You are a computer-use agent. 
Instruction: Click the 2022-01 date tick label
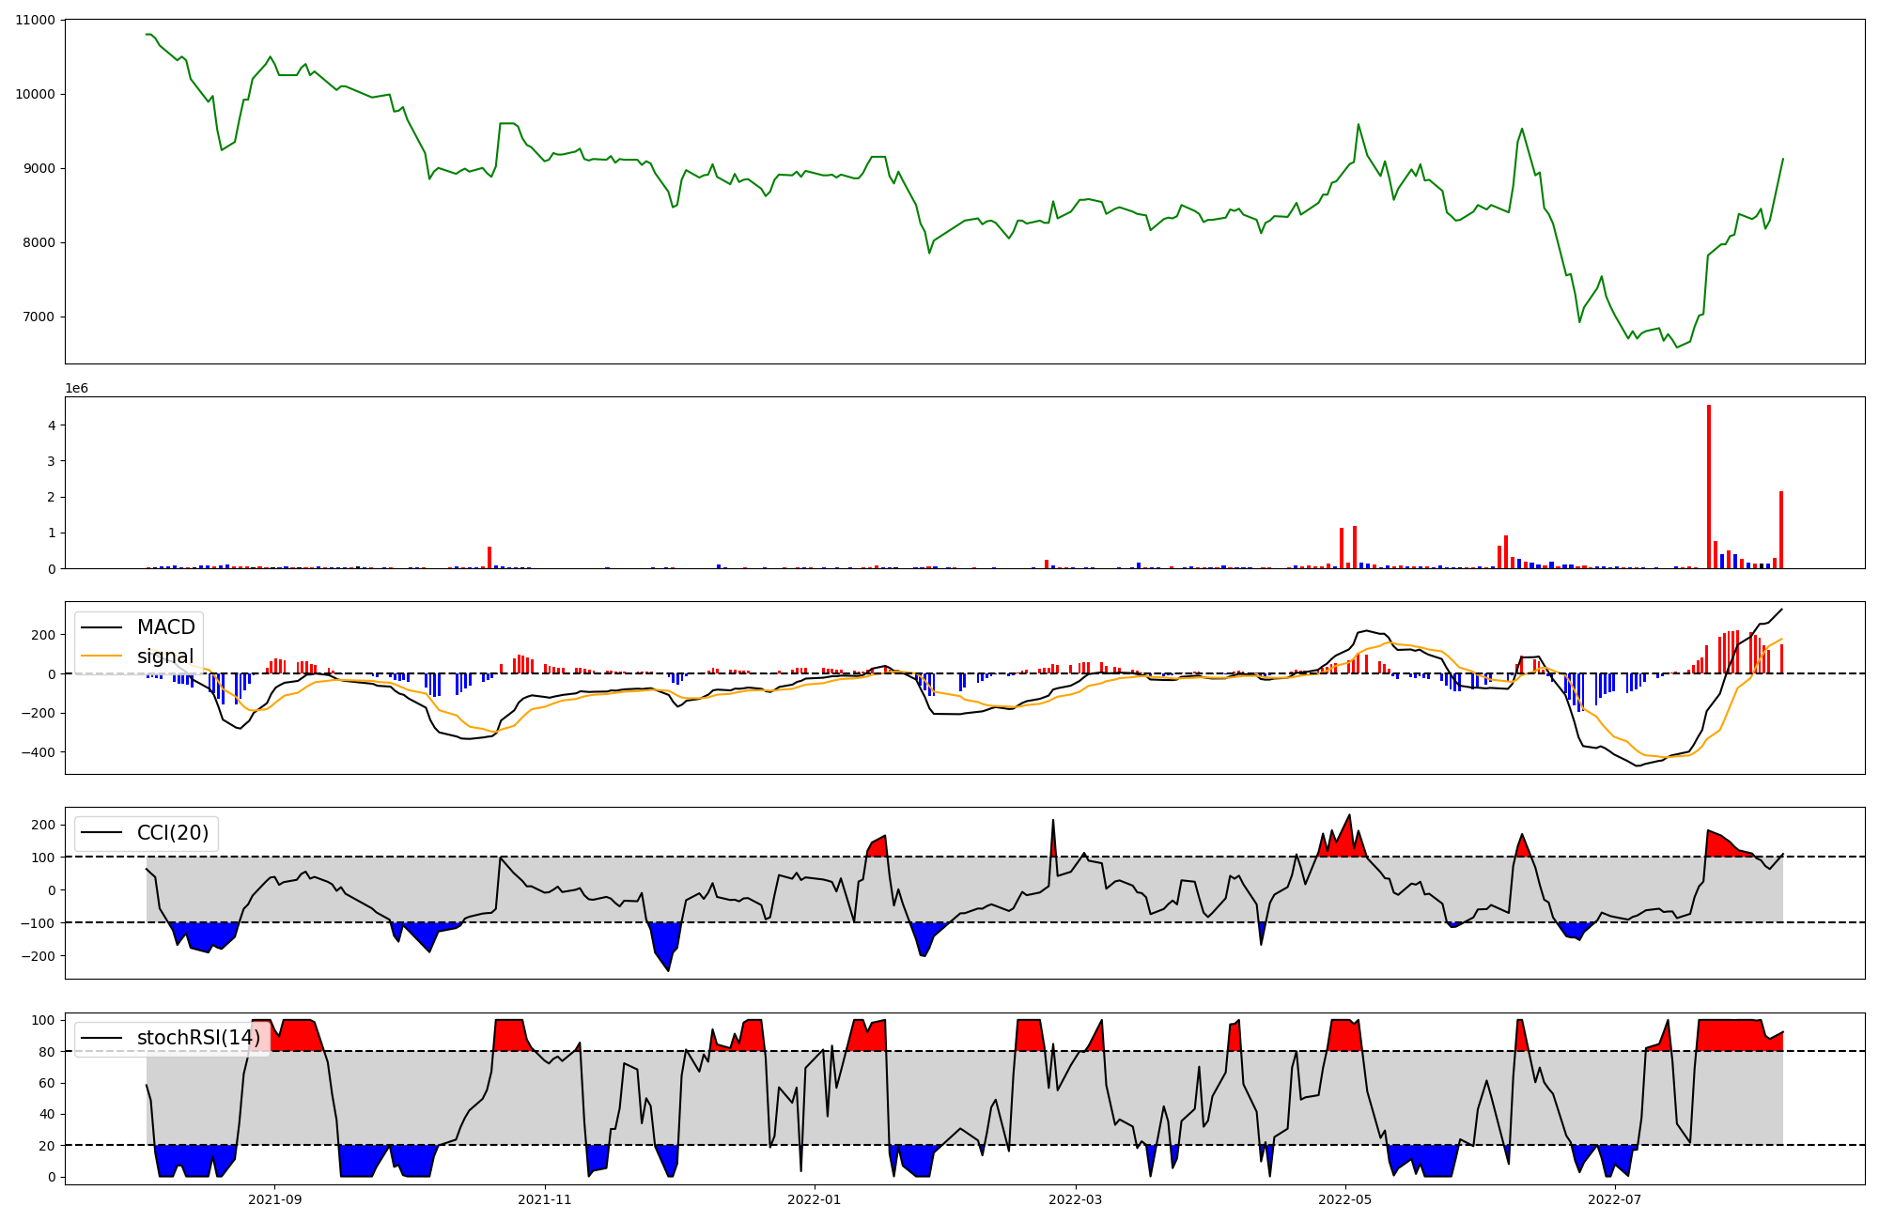814,1199
